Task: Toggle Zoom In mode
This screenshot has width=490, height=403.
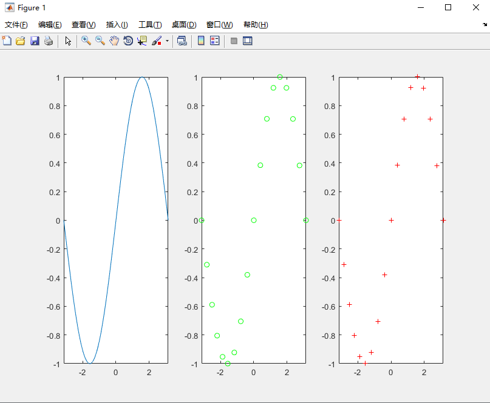Action: (86, 41)
